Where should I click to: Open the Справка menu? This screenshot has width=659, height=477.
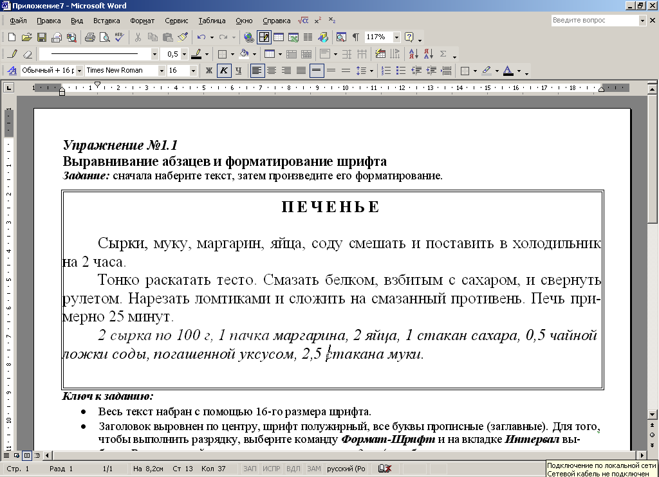click(x=276, y=21)
